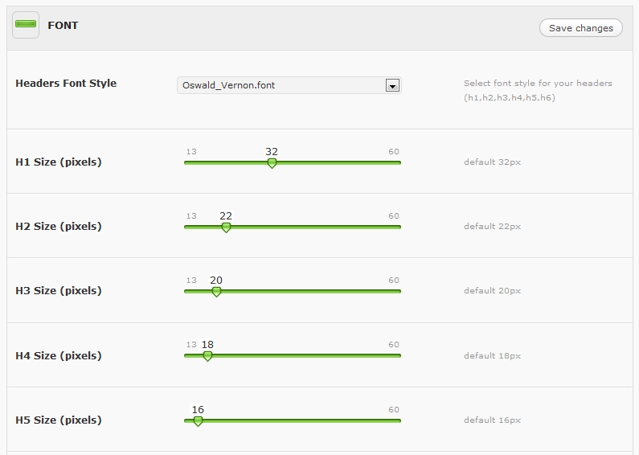The image size is (639, 455).
Task: Click the H1 Size slider handle
Action: pos(272,162)
